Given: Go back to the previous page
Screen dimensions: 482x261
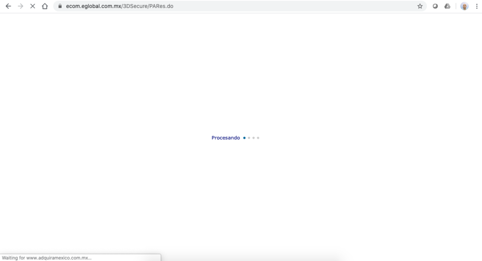Looking at the screenshot, I should click(8, 6).
